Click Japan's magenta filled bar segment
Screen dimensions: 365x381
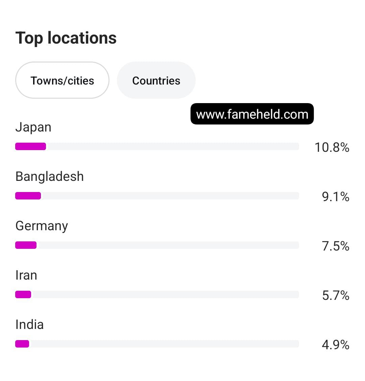[30, 146]
